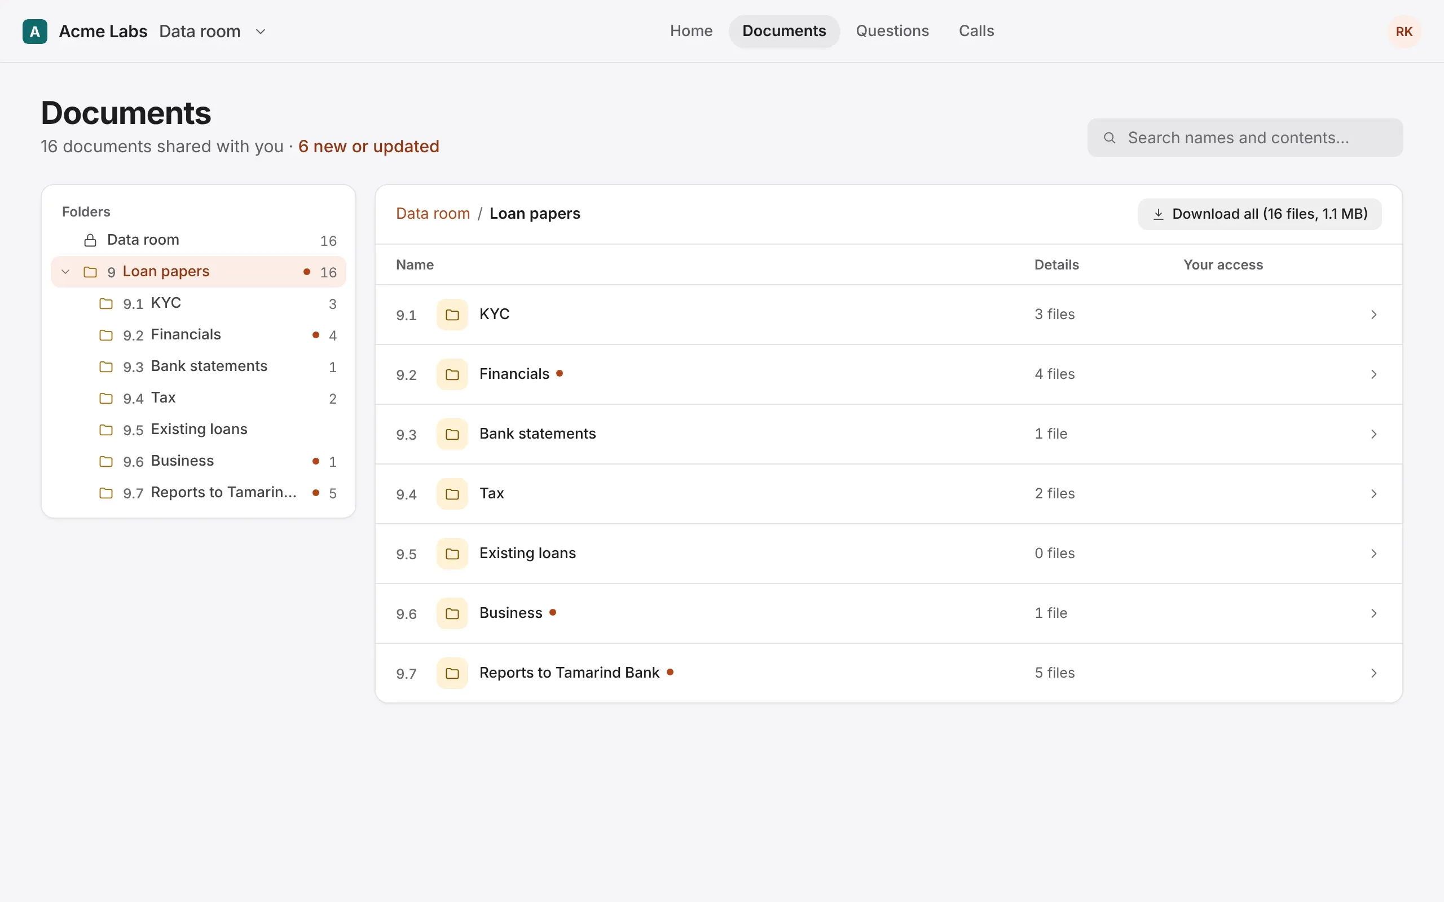The width and height of the screenshot is (1444, 902).
Task: Click the Business name in table
Action: coord(511,613)
